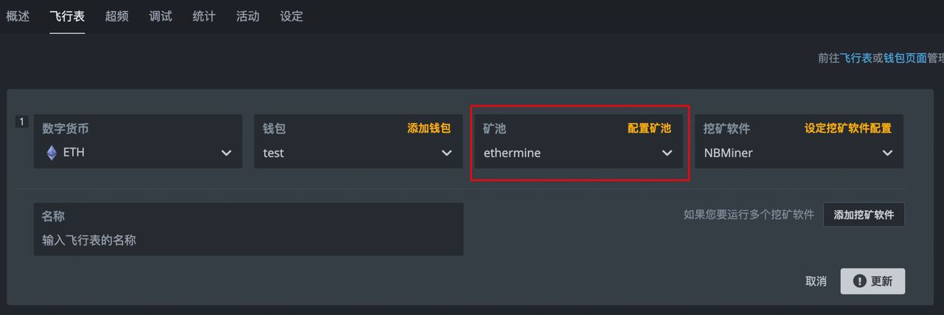Open the 统计 tab
The width and height of the screenshot is (944, 315).
(204, 16)
